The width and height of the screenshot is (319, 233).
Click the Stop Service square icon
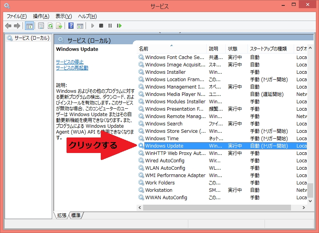(x=101, y=26)
